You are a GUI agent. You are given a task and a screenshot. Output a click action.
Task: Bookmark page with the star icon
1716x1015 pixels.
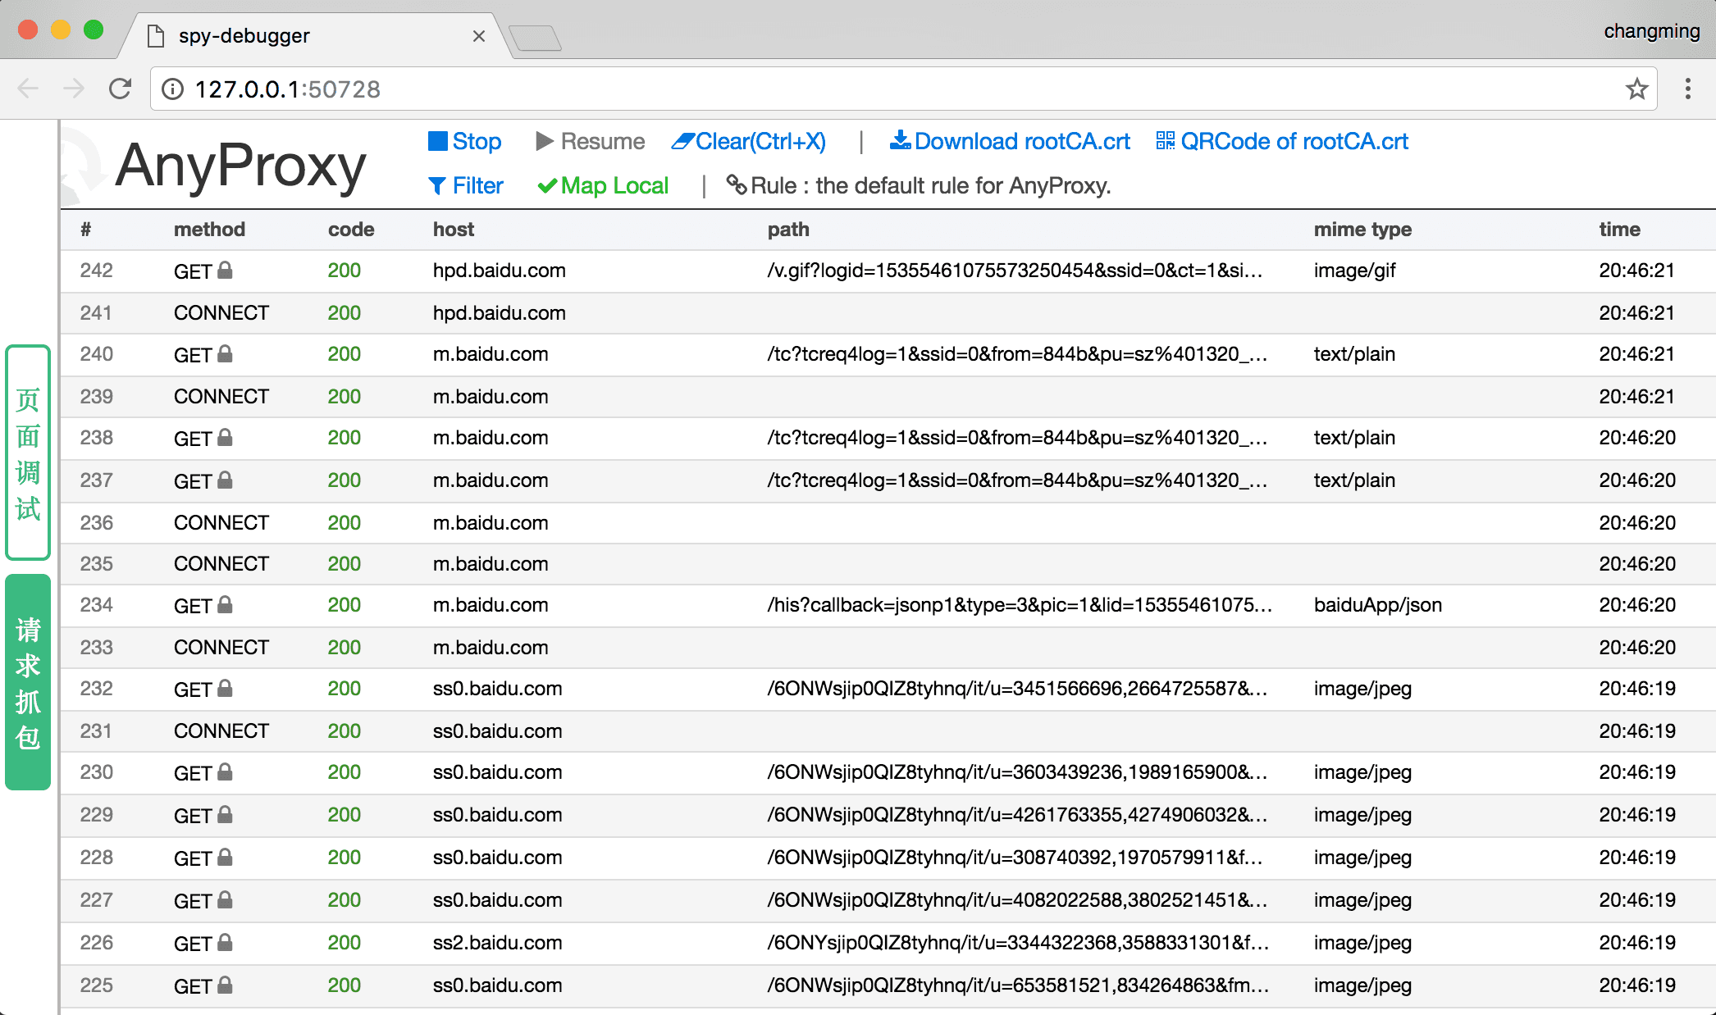(x=1636, y=89)
